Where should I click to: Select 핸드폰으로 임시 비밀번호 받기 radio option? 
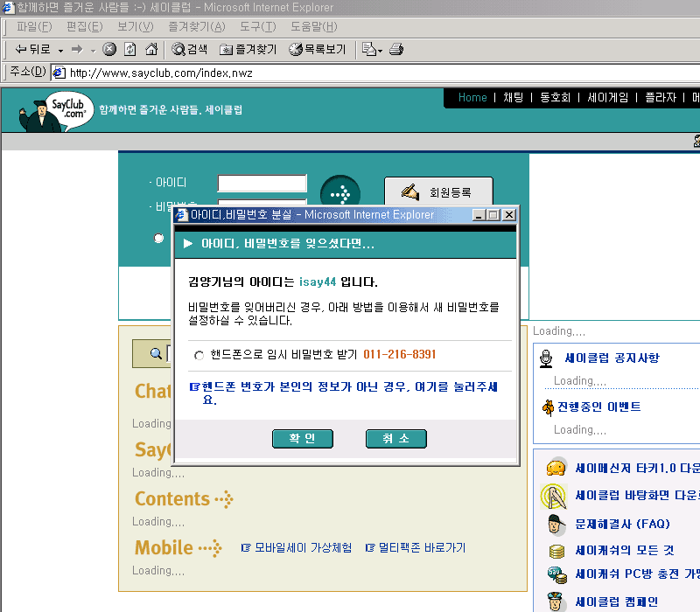tap(199, 355)
